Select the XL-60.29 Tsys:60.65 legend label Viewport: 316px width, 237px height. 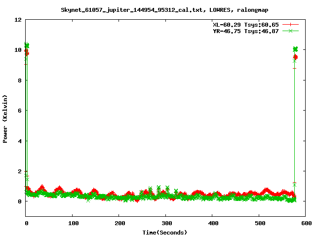pos(244,24)
